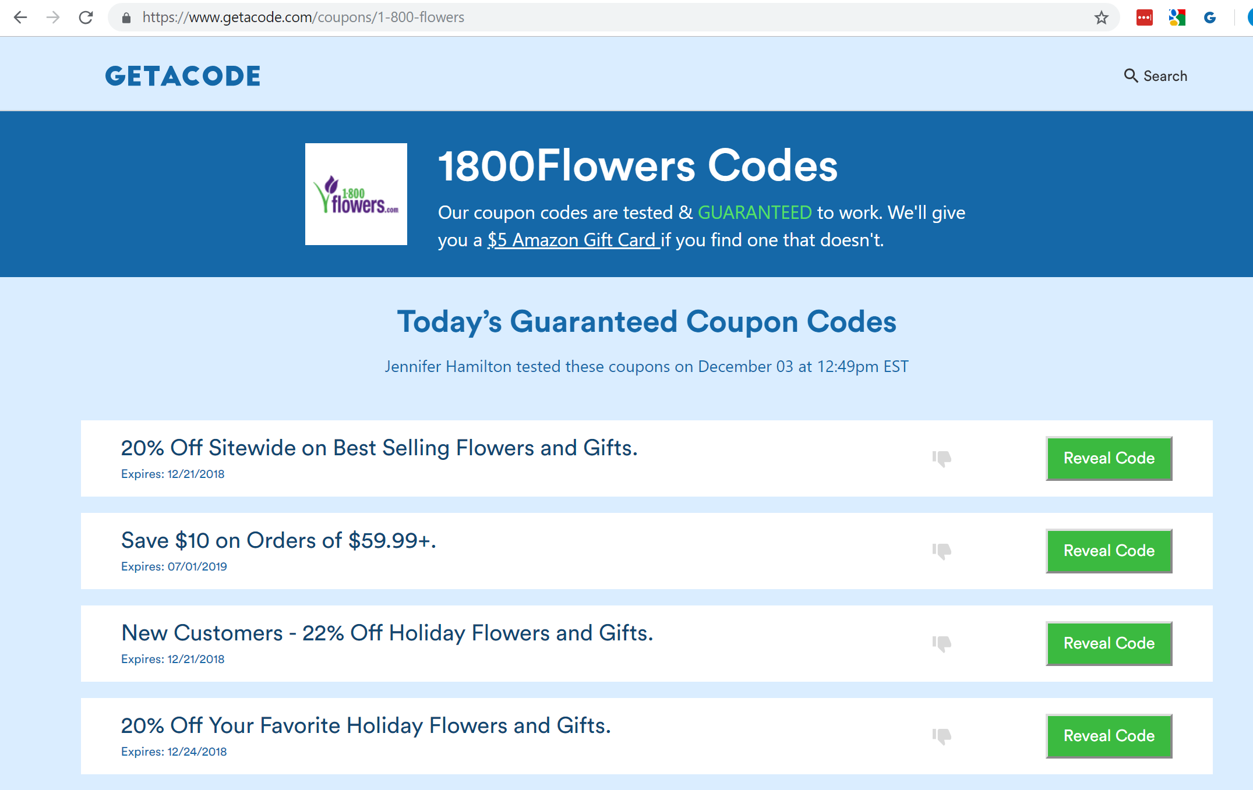The width and height of the screenshot is (1253, 790).
Task: Open Search with the magnifier icon
Action: pyautogui.click(x=1131, y=76)
